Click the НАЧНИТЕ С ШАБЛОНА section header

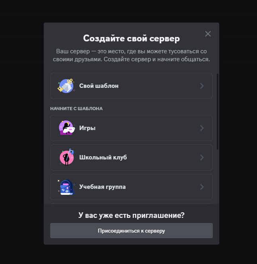click(77, 108)
